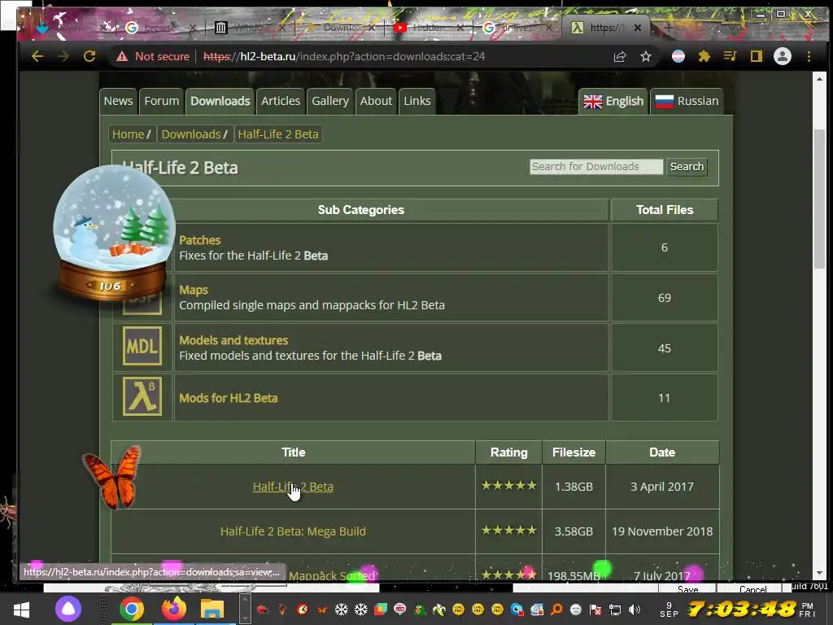
Task: Open the Links site tab
Action: click(x=417, y=101)
